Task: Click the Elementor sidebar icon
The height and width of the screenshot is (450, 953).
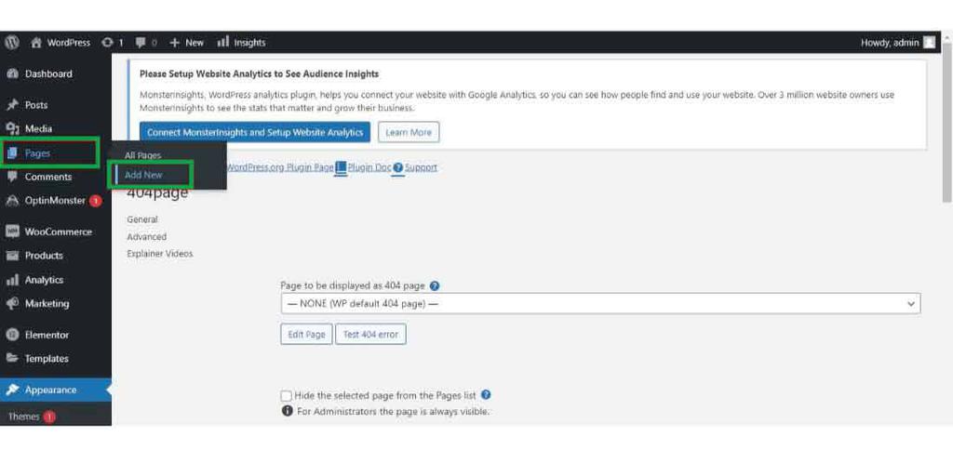Action: [x=13, y=335]
